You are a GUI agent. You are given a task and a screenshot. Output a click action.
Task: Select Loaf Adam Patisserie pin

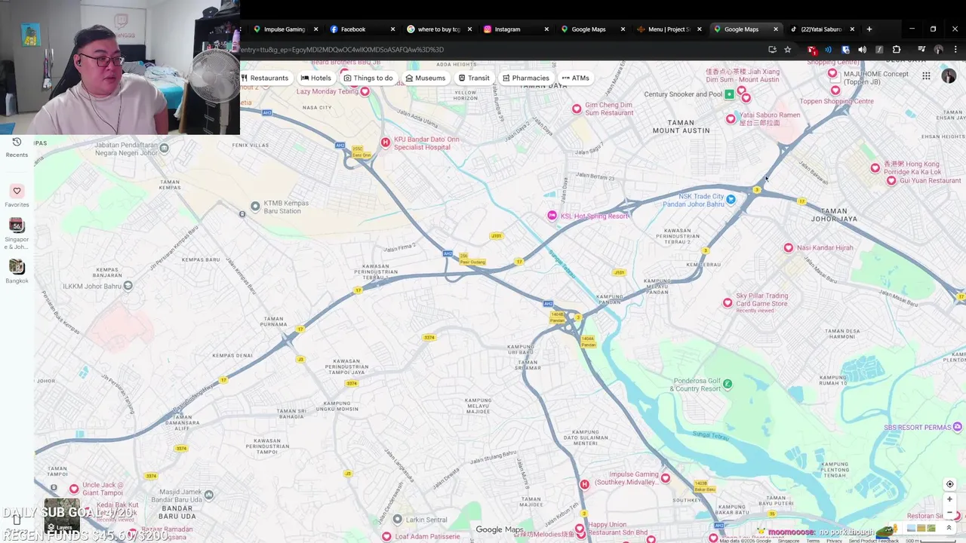[386, 536]
